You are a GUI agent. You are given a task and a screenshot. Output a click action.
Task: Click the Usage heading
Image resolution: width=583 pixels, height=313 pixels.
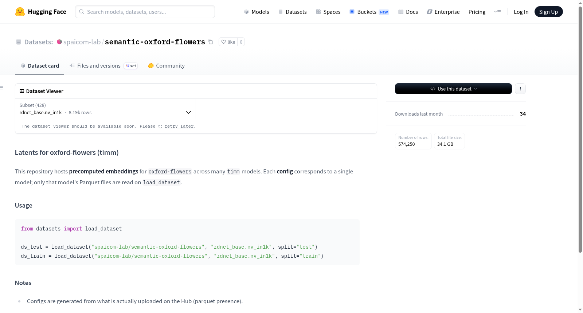24,205
